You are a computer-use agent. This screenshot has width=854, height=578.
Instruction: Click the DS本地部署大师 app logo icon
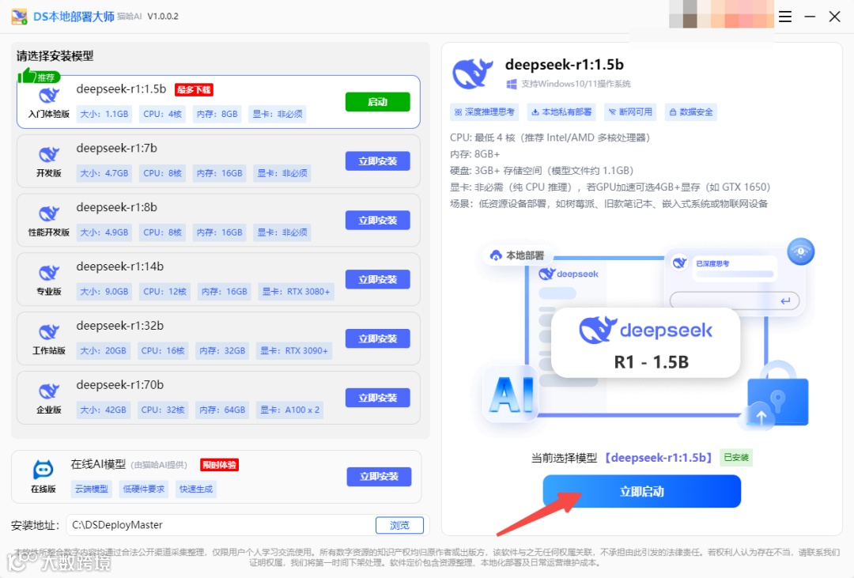(x=19, y=17)
